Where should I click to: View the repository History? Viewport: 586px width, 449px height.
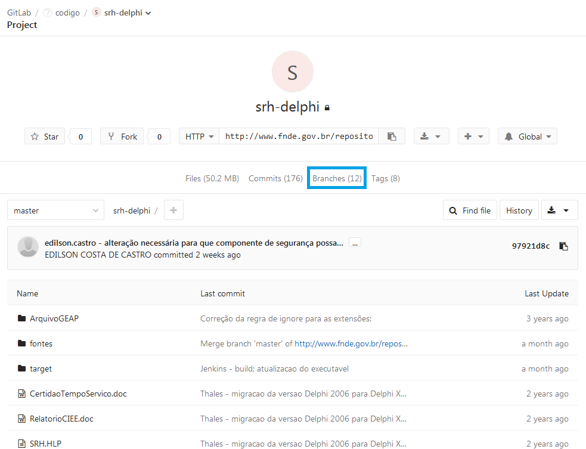coord(519,210)
